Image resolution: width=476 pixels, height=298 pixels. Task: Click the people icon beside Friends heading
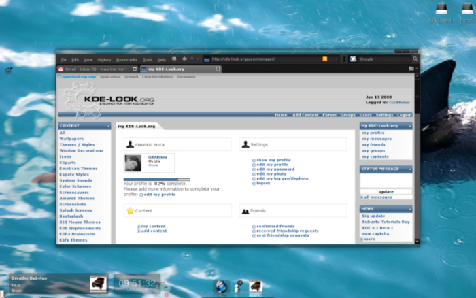click(x=245, y=211)
